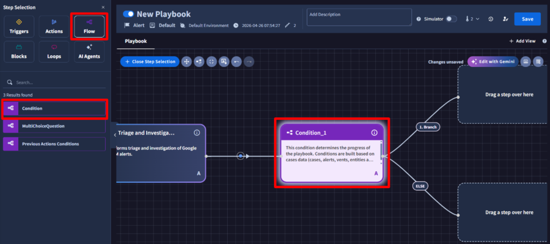Toggle the Simulator switch
Viewport: 550px width, 244px height.
451,19
